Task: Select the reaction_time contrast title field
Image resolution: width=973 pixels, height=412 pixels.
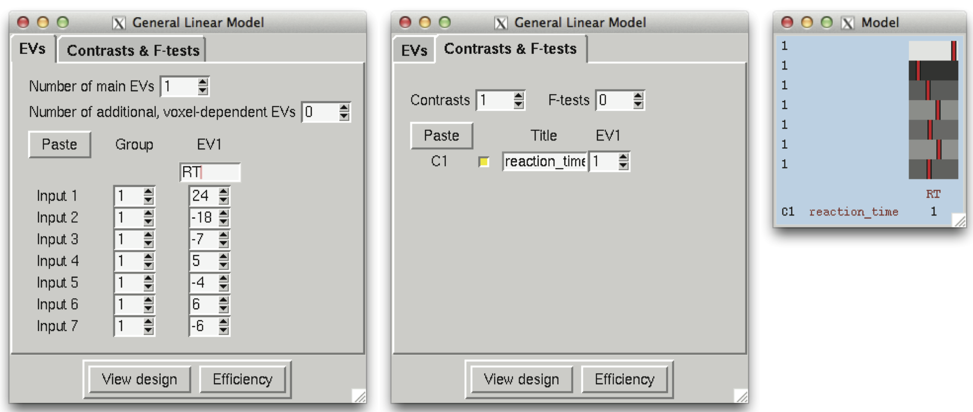Action: tap(544, 162)
